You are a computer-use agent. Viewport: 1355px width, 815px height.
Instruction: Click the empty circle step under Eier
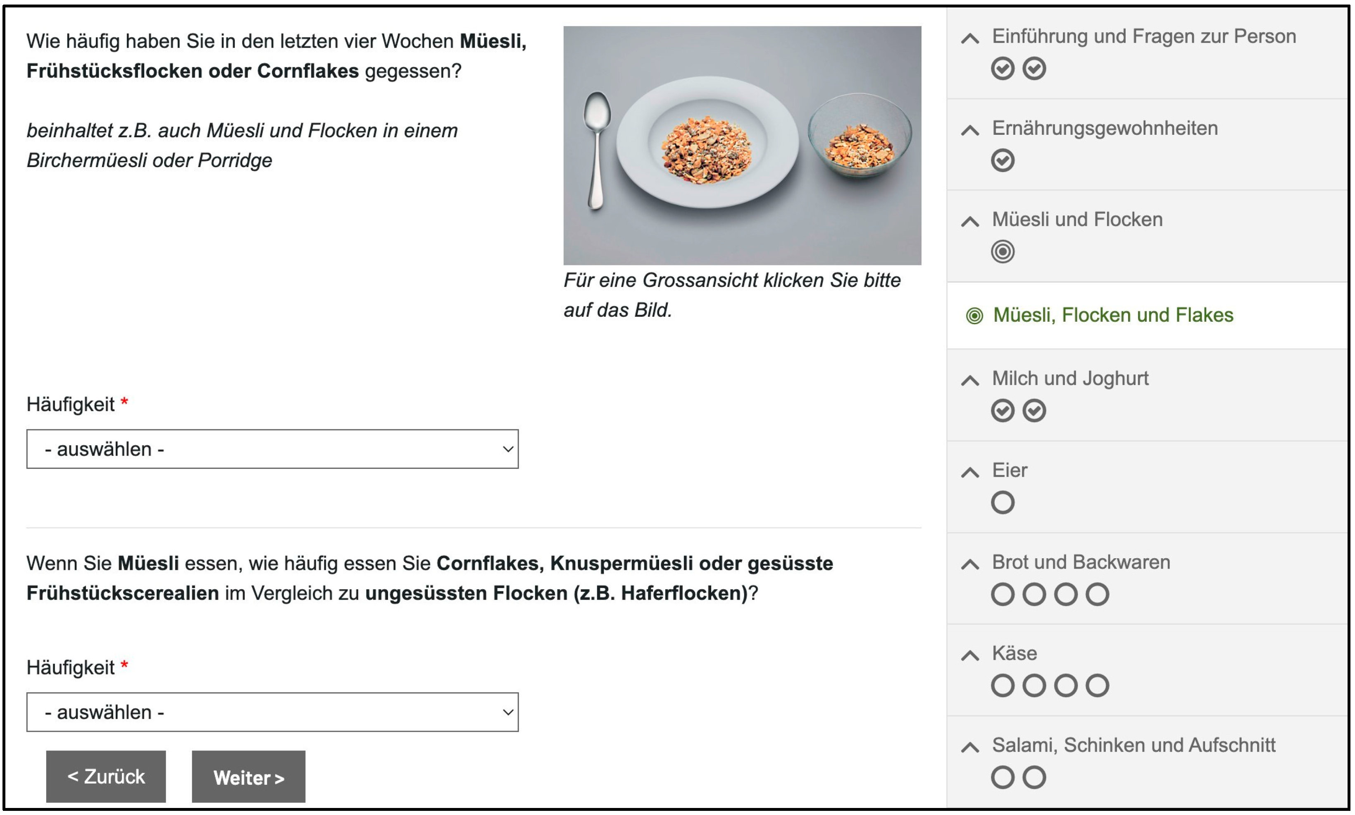click(1002, 502)
